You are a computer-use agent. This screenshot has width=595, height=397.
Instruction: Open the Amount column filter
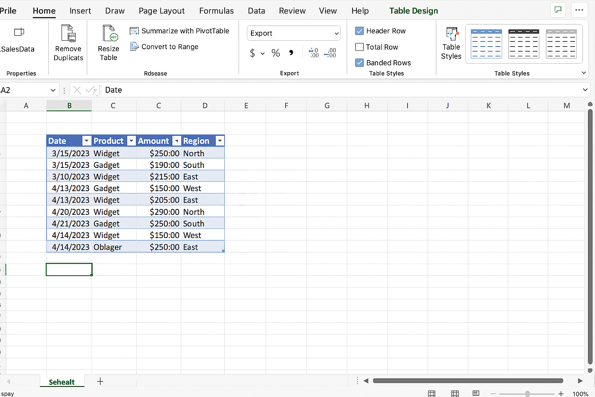coord(177,141)
